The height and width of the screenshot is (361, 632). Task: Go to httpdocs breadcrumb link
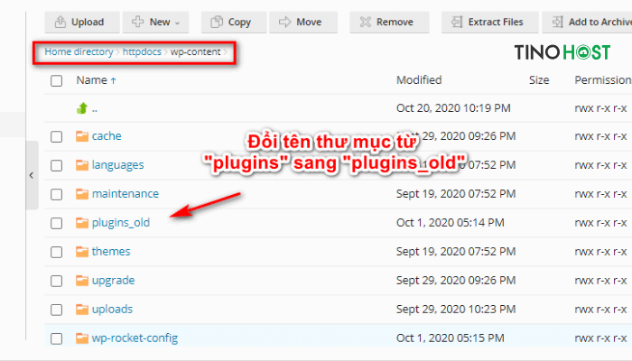click(x=142, y=52)
